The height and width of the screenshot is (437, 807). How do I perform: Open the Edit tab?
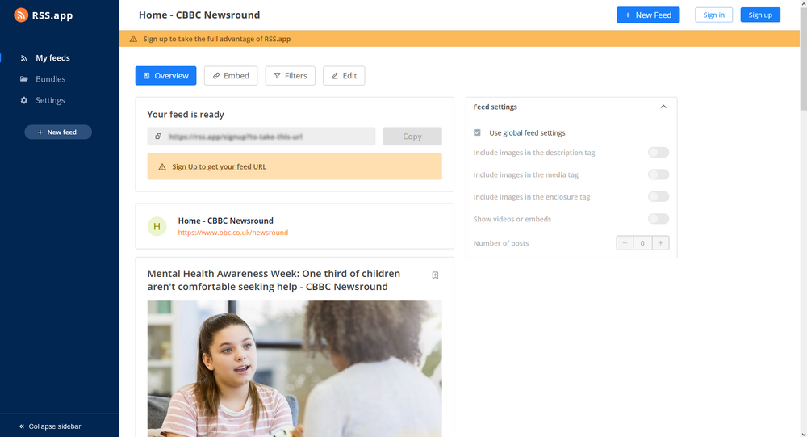pyautogui.click(x=344, y=76)
